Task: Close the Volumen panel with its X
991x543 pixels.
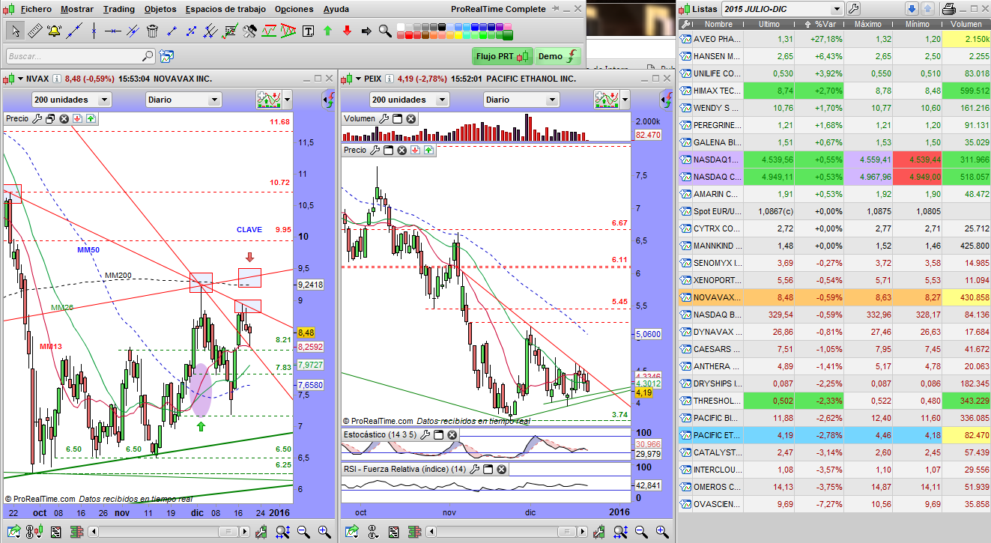Action: 411,118
